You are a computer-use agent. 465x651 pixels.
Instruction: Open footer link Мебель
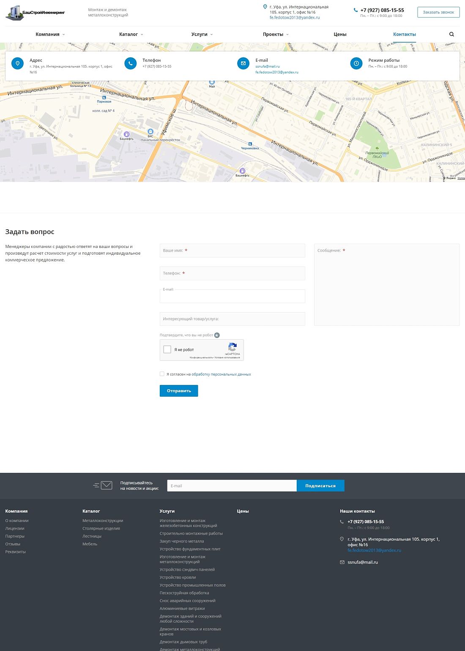[90, 544]
